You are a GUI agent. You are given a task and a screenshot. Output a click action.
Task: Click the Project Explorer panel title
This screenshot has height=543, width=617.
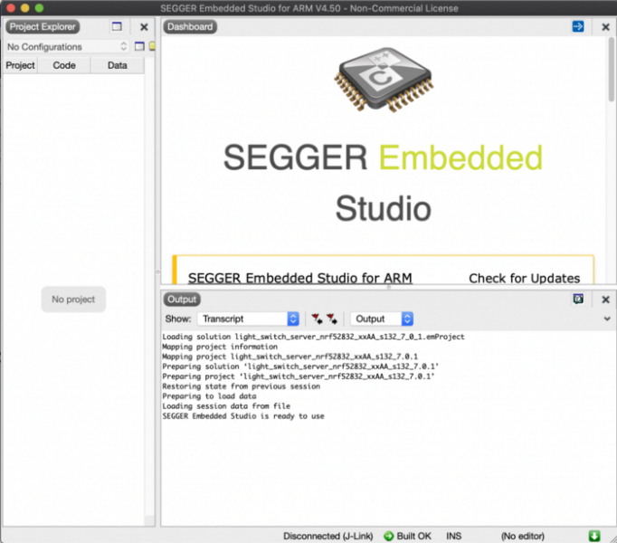click(x=43, y=27)
